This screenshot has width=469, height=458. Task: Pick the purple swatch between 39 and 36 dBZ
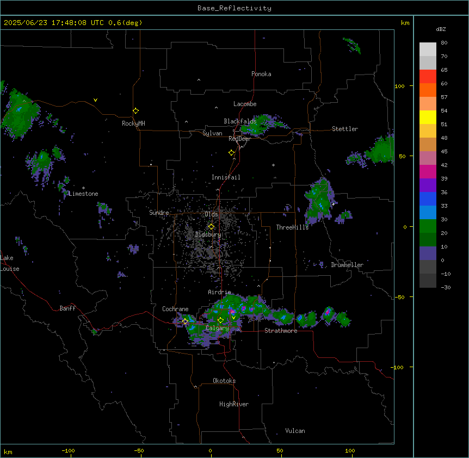point(428,185)
